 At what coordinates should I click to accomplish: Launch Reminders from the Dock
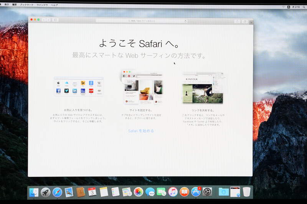click(116, 192)
